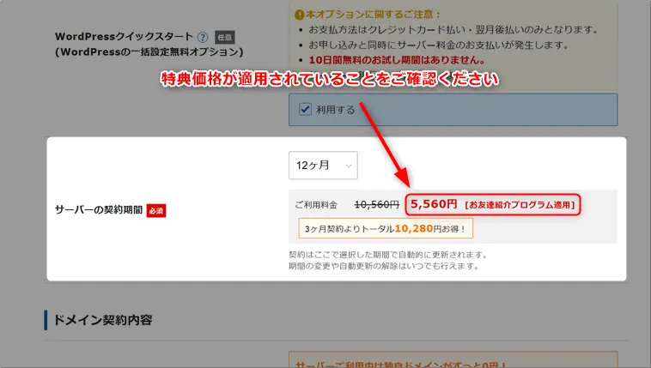The image size is (651, 368).
Task: Click the warning icon in the notice box
Action: point(299,15)
